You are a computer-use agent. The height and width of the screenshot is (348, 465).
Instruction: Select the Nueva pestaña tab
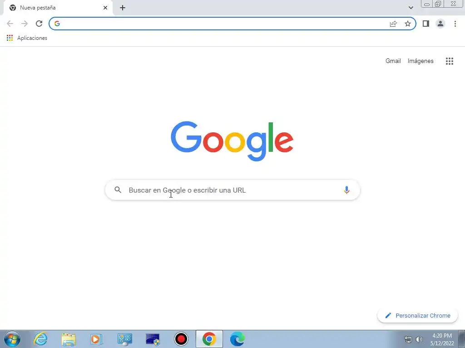[x=58, y=8]
